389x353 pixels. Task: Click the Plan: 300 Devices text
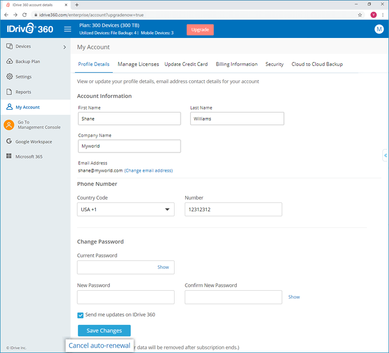click(109, 25)
